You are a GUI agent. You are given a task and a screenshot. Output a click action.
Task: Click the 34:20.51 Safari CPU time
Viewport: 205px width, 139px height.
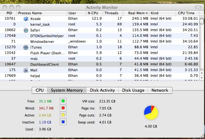point(190,30)
